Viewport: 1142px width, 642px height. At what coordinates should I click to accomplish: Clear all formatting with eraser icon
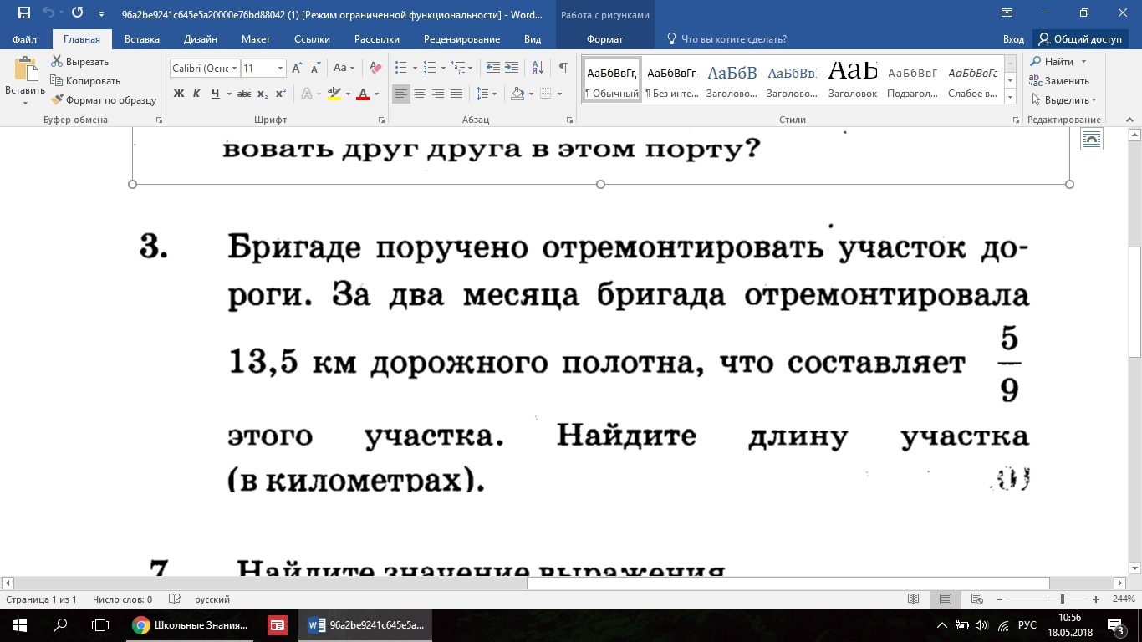[375, 69]
